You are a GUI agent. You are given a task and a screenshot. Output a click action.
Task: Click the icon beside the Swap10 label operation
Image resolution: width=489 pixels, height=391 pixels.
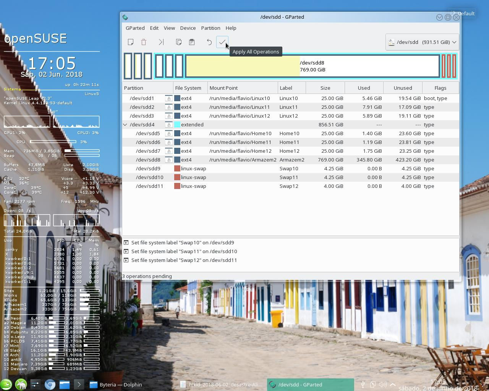126,242
